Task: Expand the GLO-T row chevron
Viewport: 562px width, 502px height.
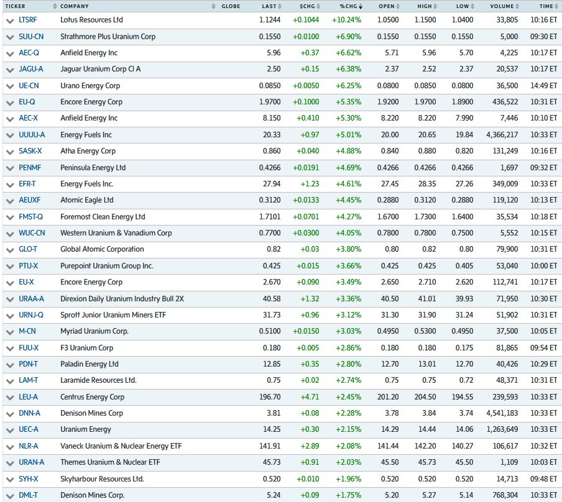Action: (10, 250)
